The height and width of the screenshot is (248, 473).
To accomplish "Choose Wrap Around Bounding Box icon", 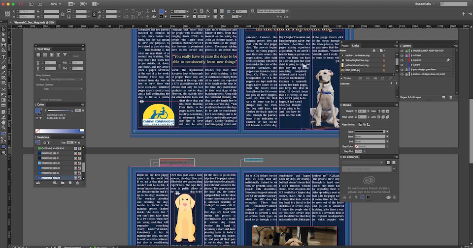I will pos(45,55).
